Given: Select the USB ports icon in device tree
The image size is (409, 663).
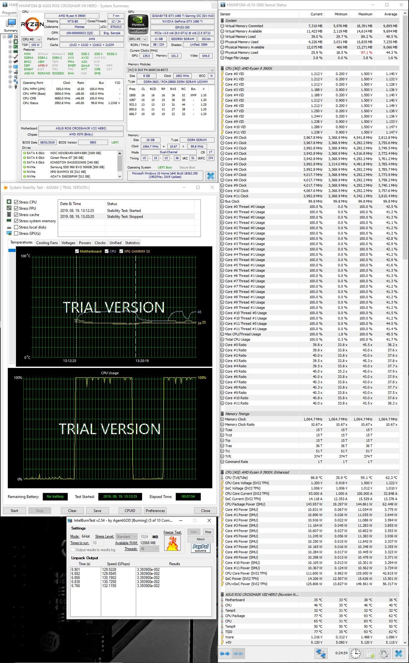Looking at the screenshot, I should click(15, 86).
